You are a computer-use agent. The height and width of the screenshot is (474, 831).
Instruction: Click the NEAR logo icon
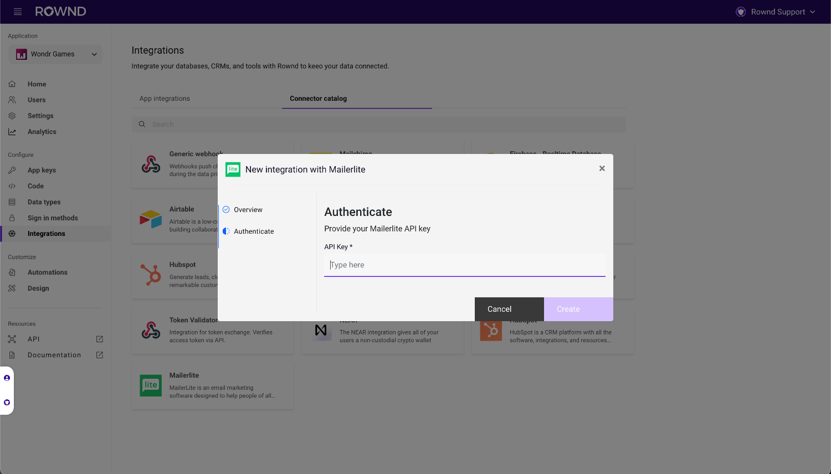[x=321, y=331]
